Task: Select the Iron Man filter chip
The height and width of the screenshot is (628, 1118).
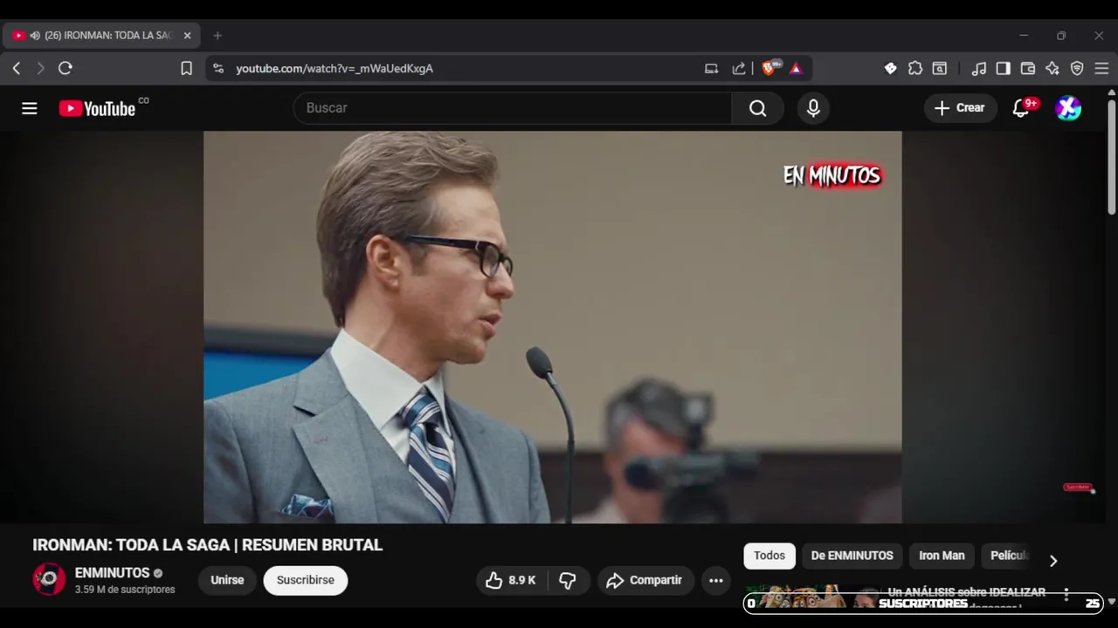Action: (x=942, y=556)
